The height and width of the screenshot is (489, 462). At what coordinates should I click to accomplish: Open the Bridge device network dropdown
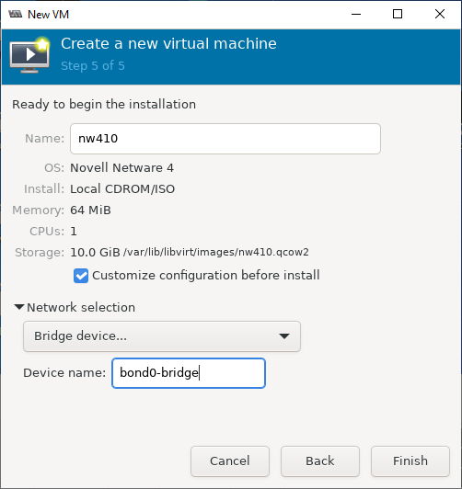pos(162,336)
